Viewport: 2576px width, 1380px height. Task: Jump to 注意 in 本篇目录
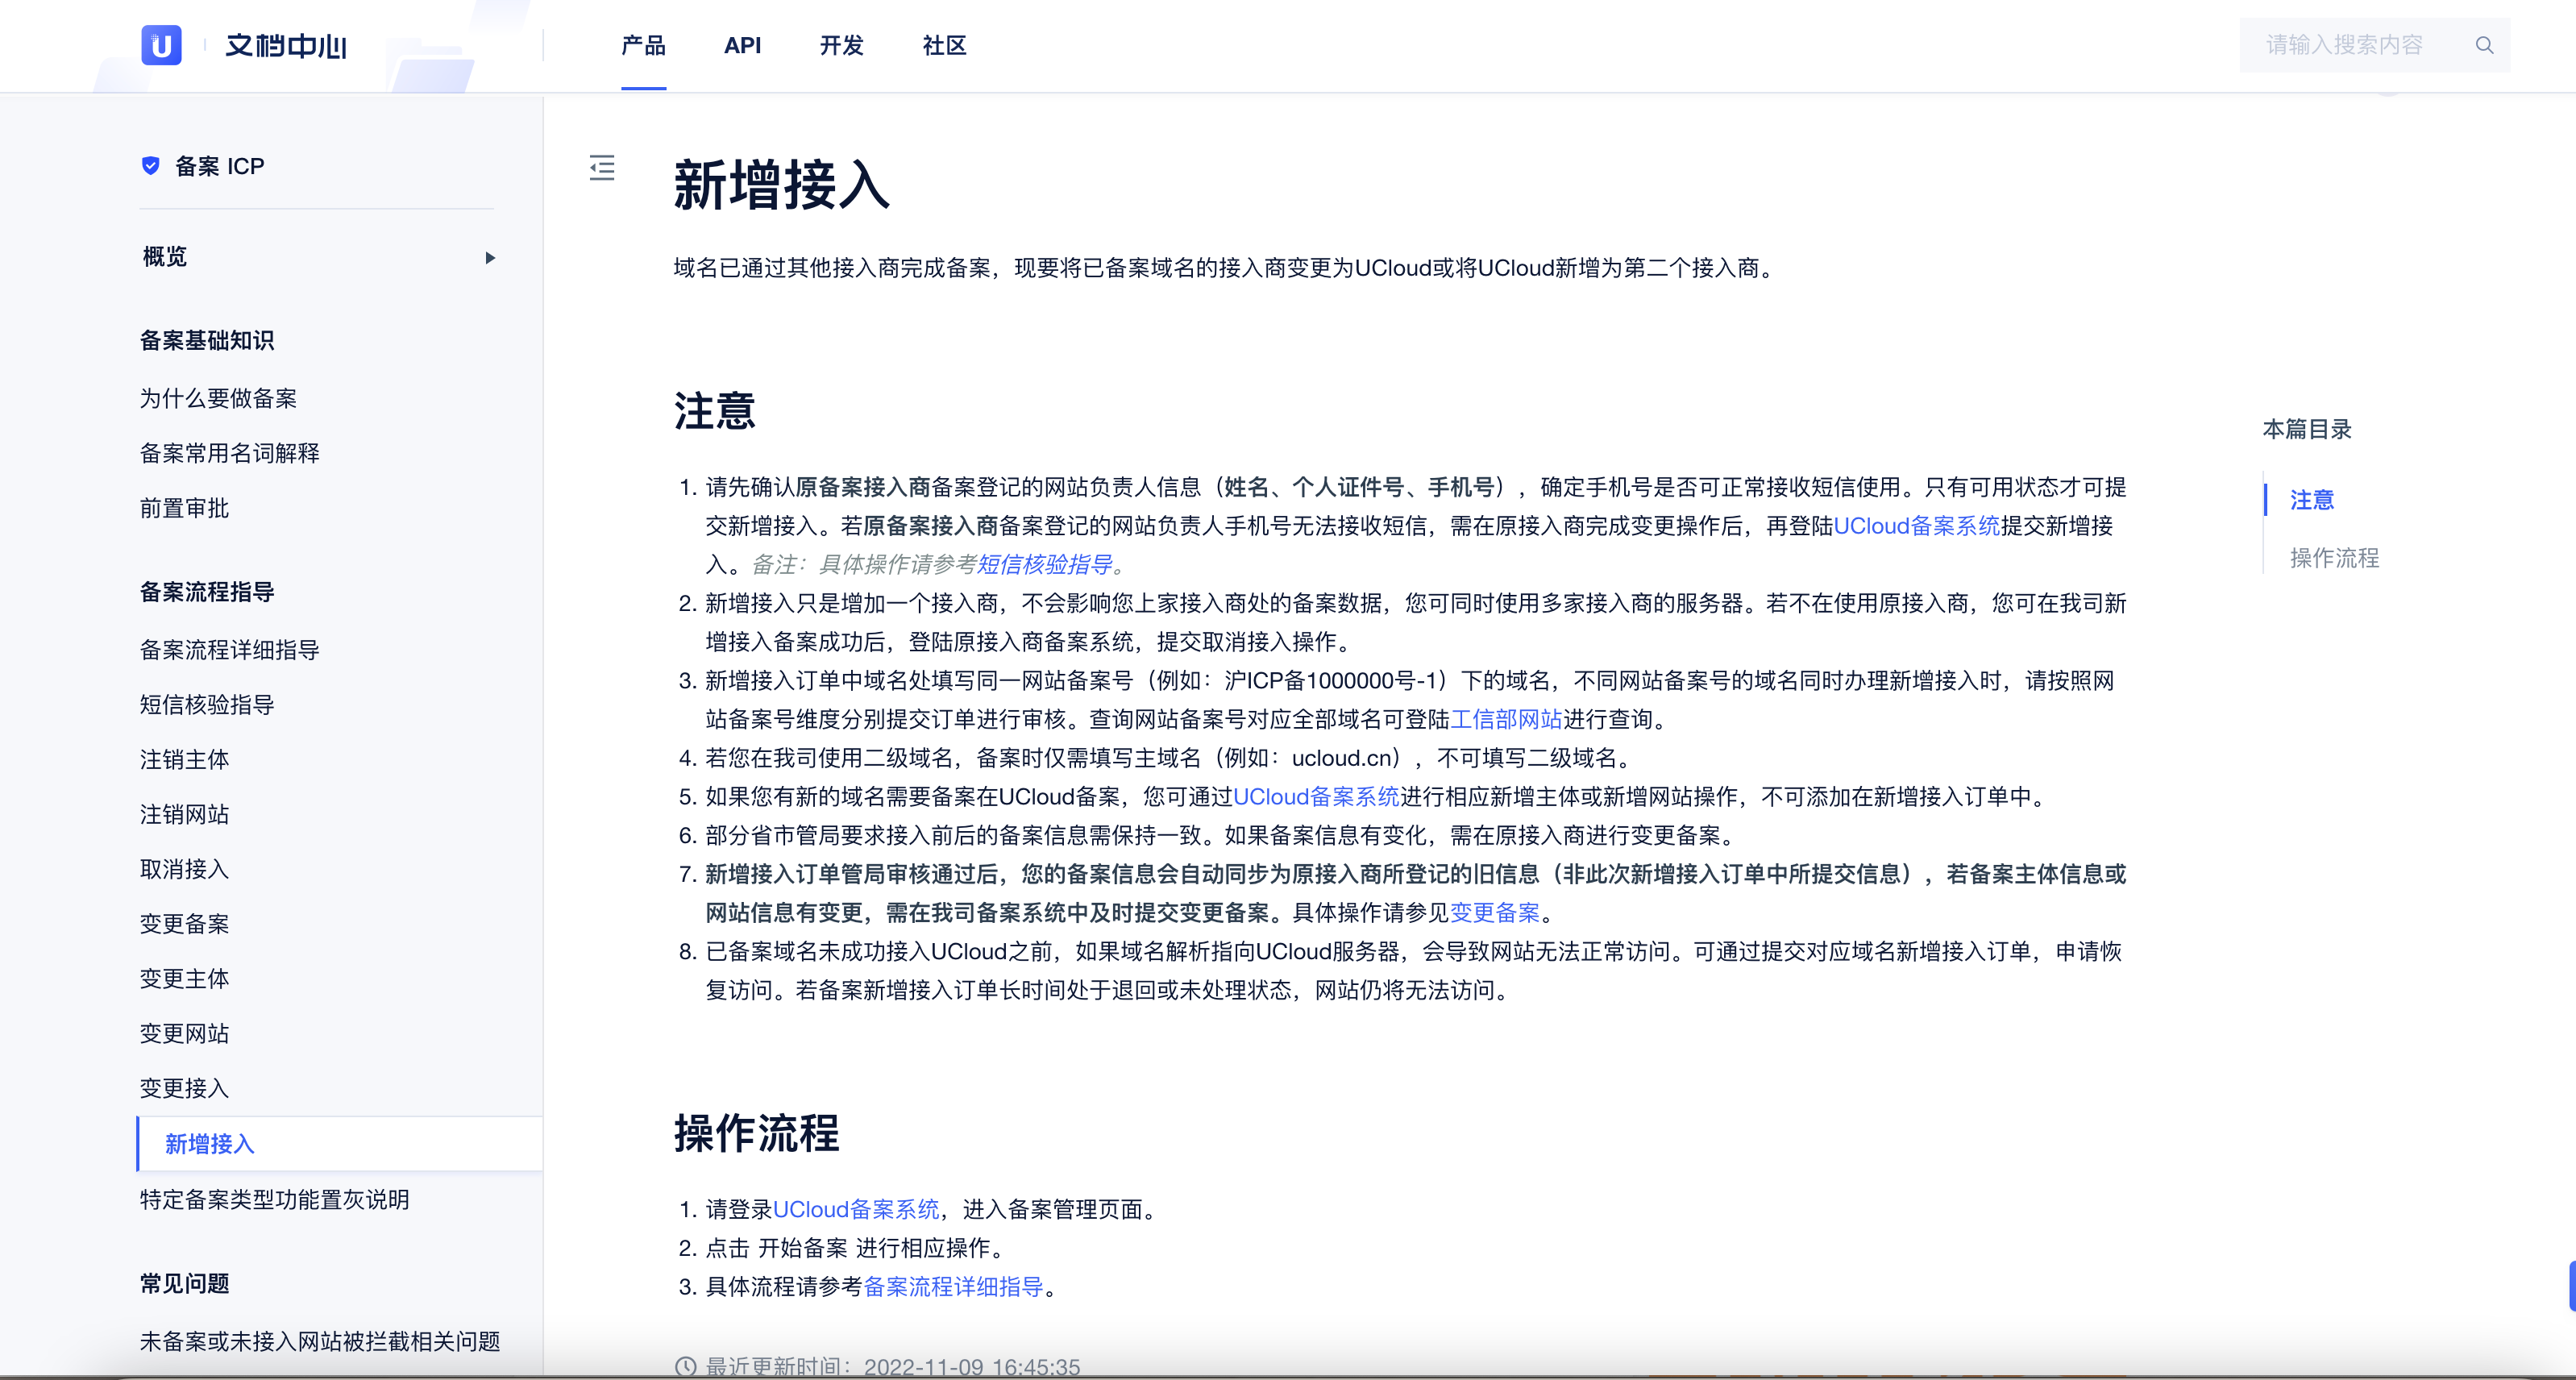2312,500
